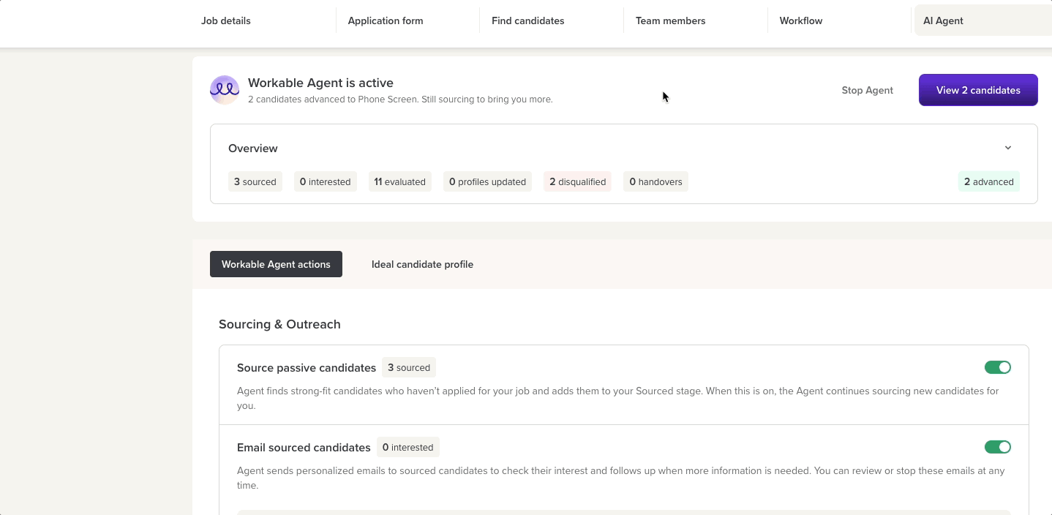Go to the Find candidates tab
This screenshot has height=515, width=1052.
pos(527,20)
